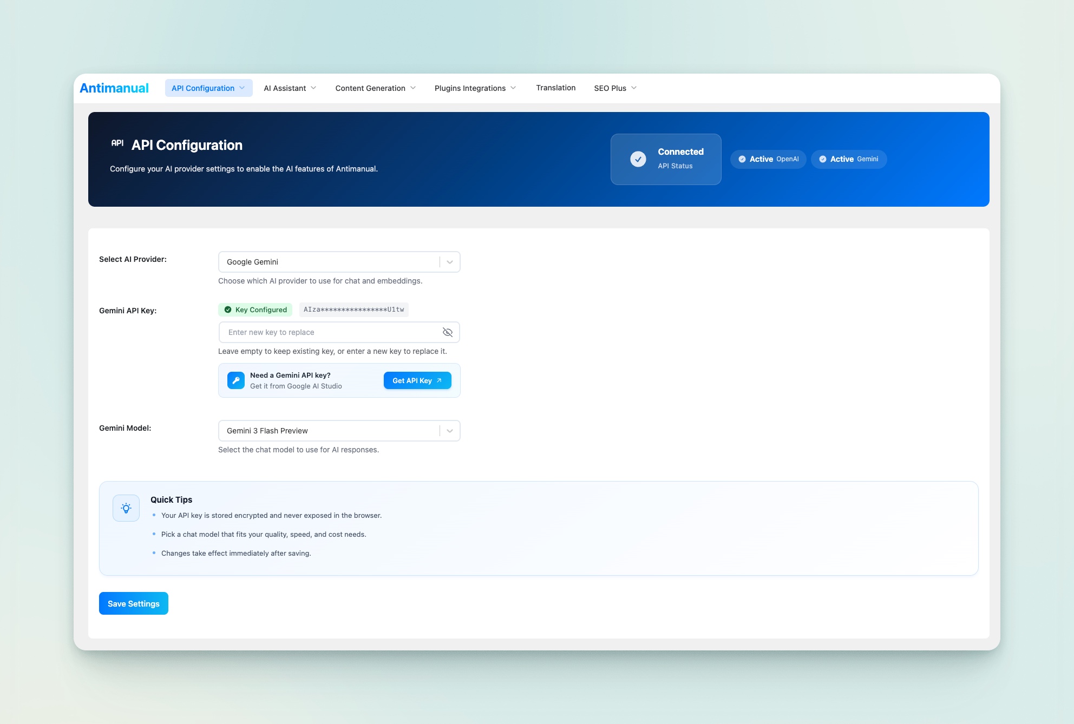This screenshot has height=724, width=1074.
Task: Open the AI Assistant menu
Action: (x=290, y=88)
